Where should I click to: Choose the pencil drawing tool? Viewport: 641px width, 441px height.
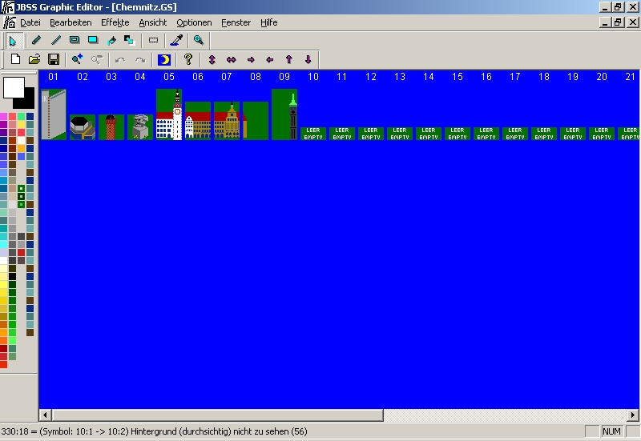click(37, 40)
